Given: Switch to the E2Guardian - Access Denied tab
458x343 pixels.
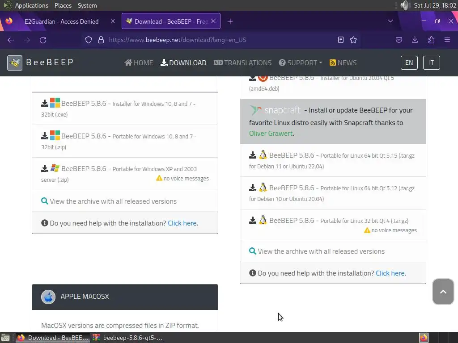Looking at the screenshot, I should [61, 21].
